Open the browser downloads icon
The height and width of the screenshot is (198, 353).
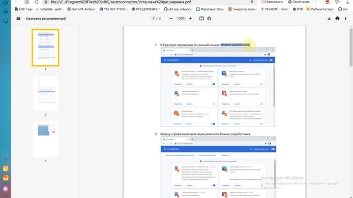point(347,2)
